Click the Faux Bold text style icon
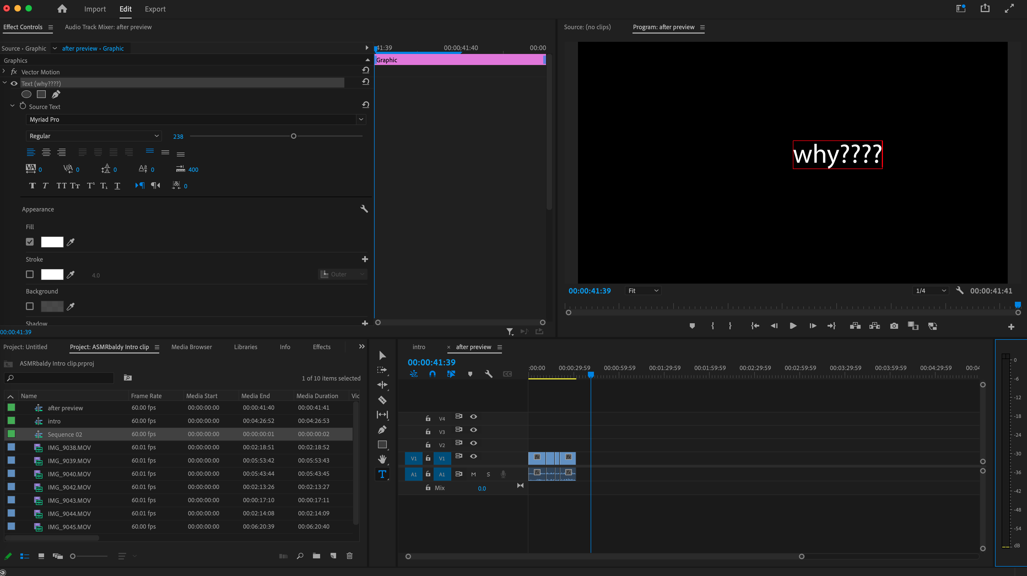This screenshot has height=576, width=1027. point(32,186)
